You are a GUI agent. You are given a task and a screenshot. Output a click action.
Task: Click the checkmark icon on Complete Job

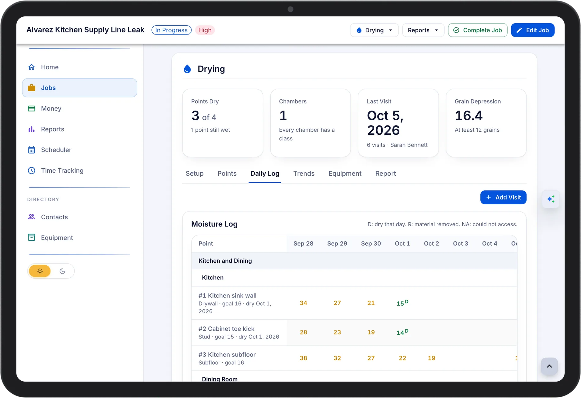pyautogui.click(x=456, y=30)
